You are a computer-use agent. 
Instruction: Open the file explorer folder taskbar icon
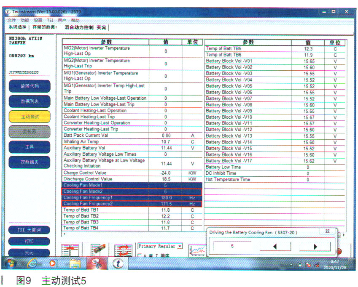(x=75, y=263)
